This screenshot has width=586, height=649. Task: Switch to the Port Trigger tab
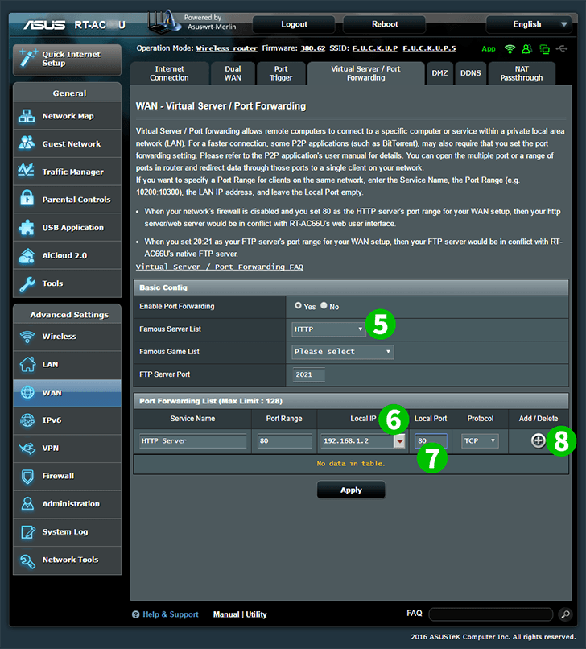point(281,73)
